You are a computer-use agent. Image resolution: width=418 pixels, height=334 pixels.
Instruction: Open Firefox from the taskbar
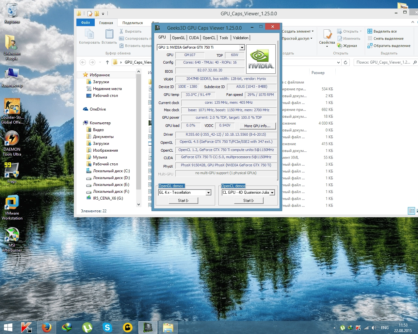[x=46, y=327]
